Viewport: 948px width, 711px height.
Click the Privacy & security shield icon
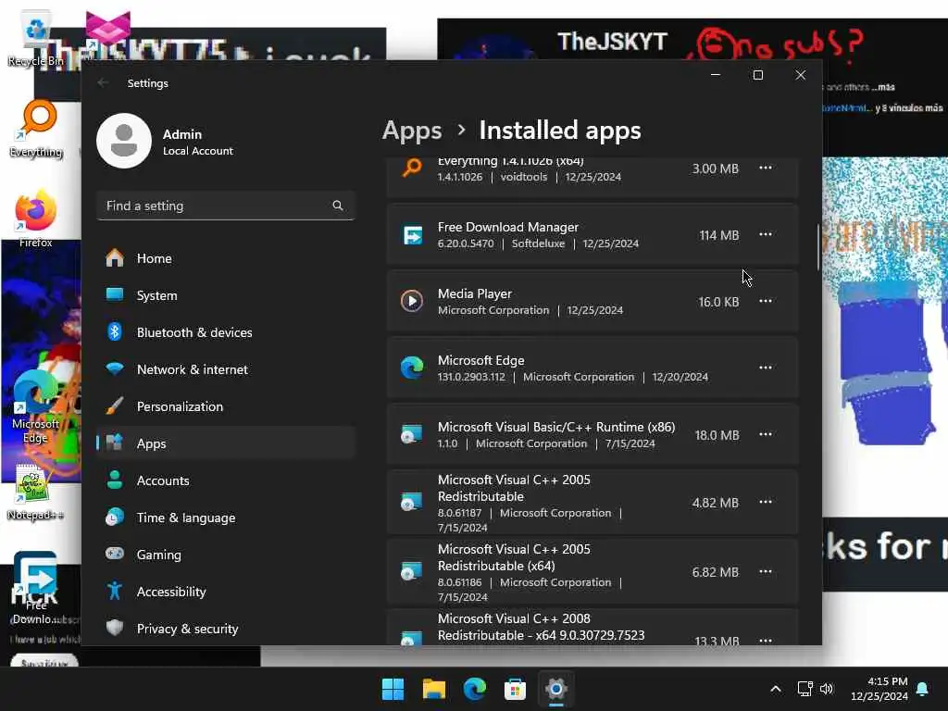(114, 628)
